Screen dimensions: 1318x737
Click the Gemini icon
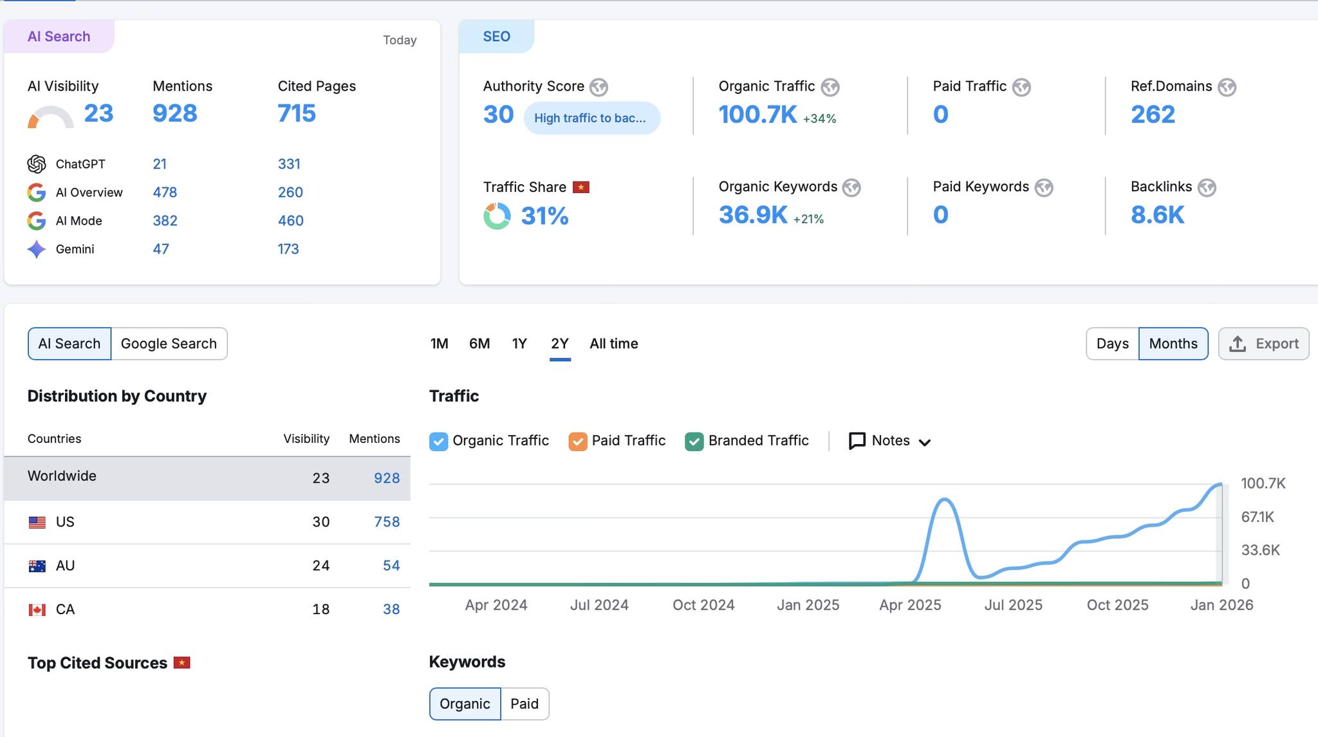37,249
